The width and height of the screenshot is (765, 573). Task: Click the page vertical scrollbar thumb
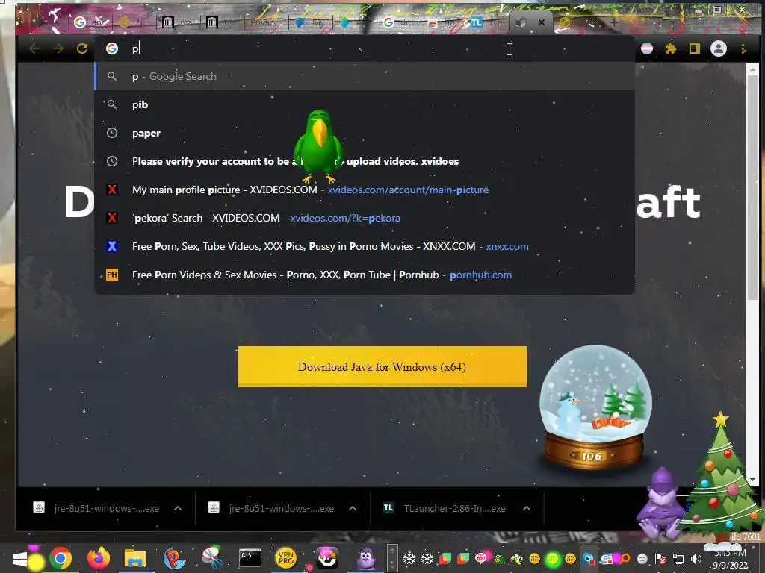pyautogui.click(x=752, y=187)
